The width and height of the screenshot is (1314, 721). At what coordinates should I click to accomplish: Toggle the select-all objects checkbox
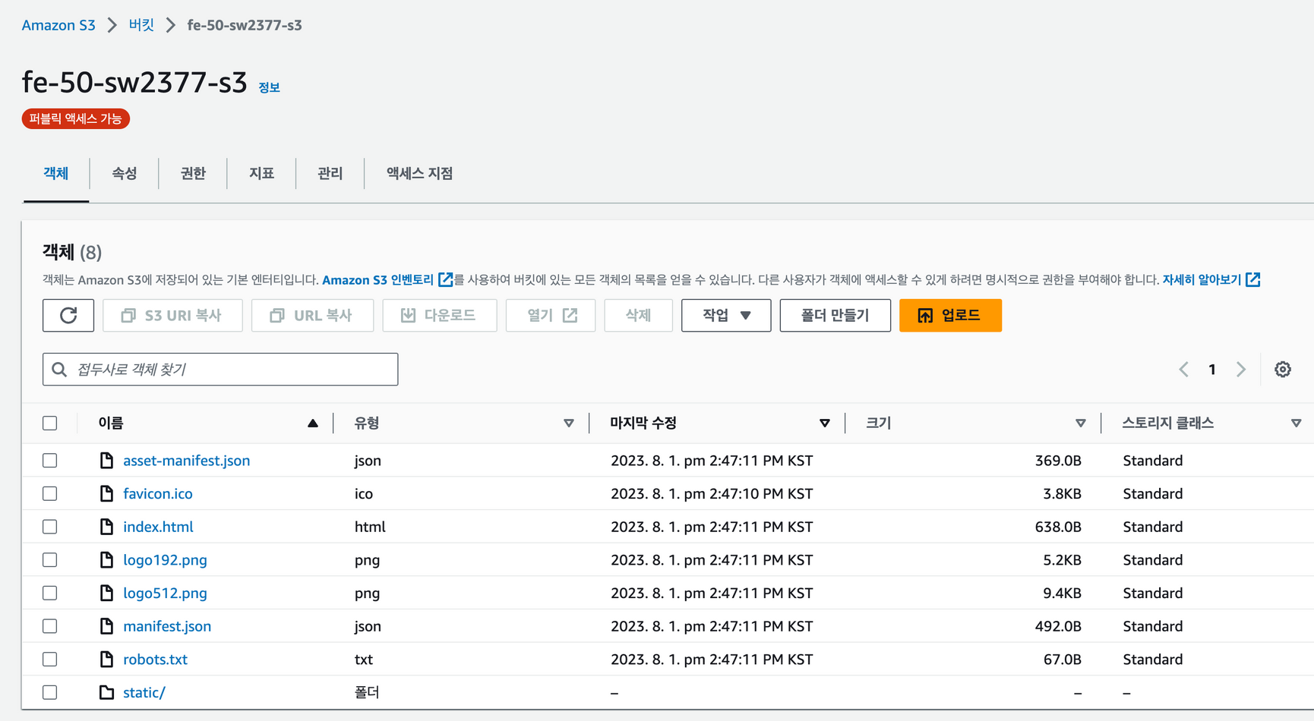(x=50, y=423)
